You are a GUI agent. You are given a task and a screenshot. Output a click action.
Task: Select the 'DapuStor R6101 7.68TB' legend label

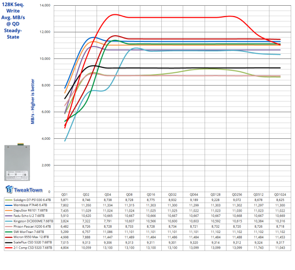pos(30,211)
